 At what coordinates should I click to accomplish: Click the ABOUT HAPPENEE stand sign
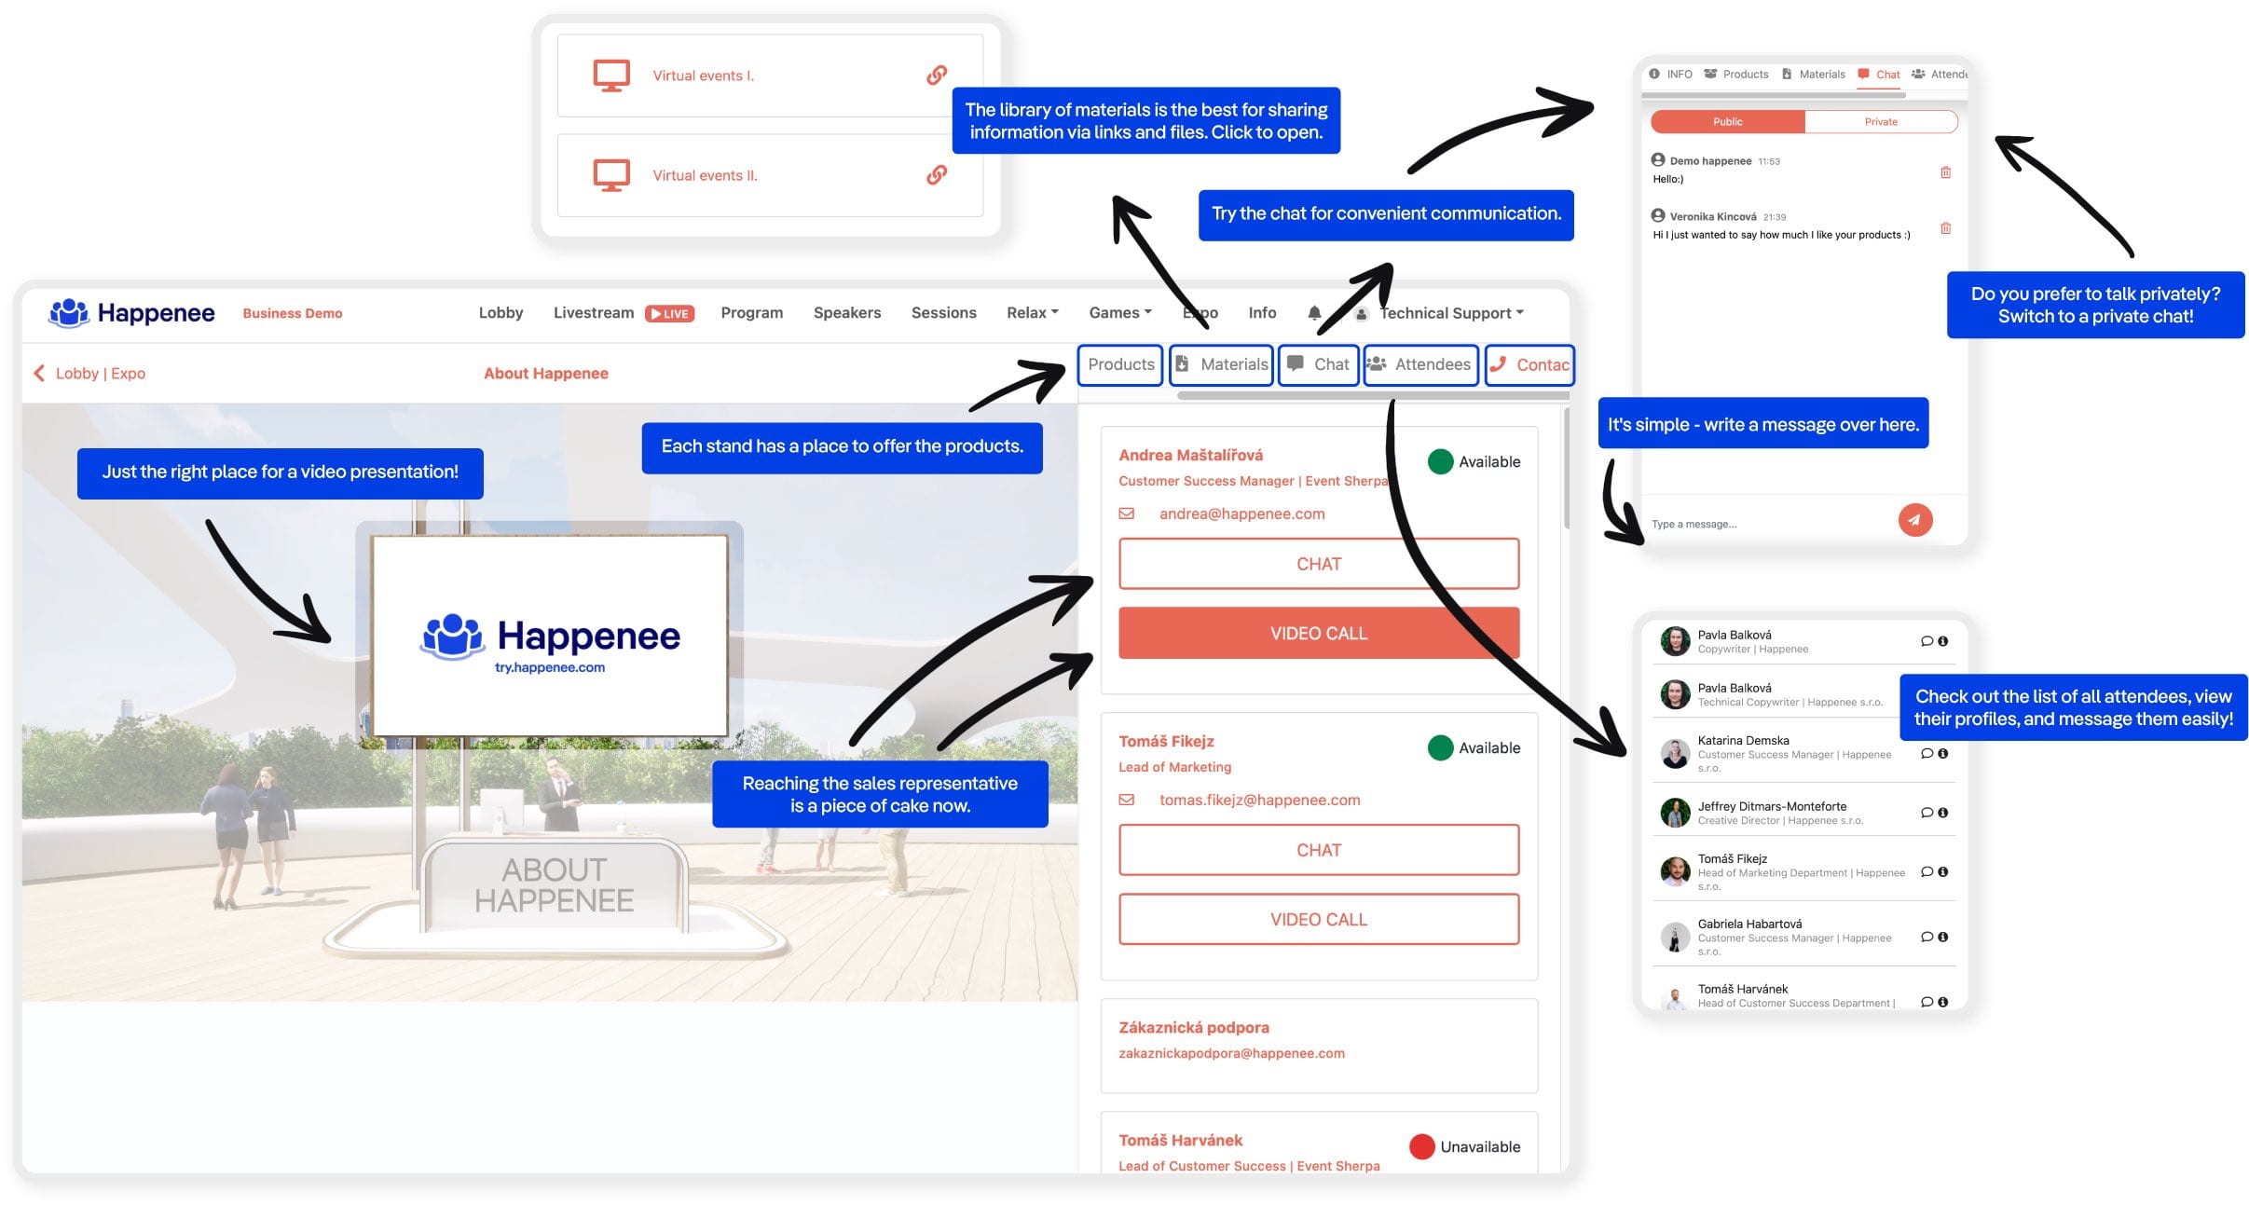tap(555, 885)
